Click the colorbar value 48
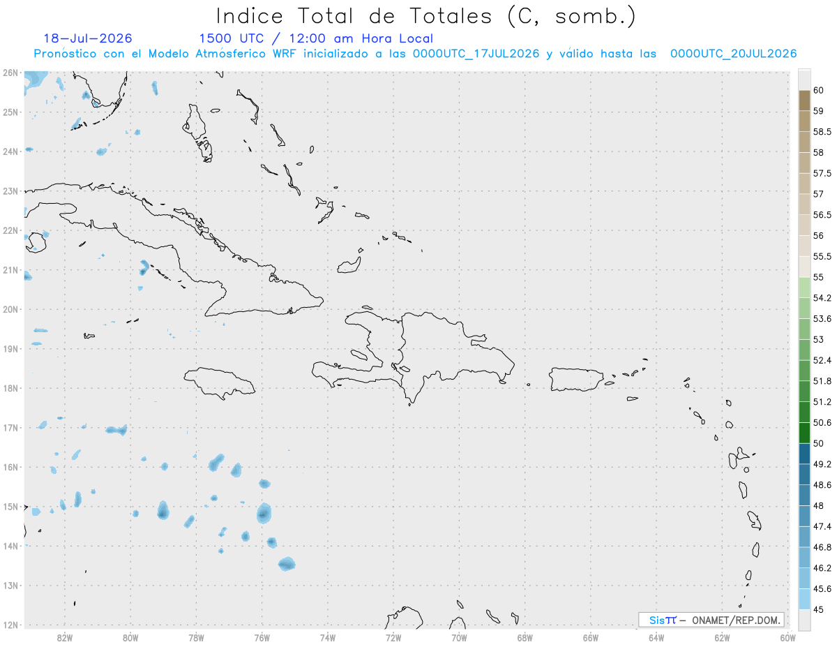Image resolution: width=837 pixels, height=647 pixels. click(x=819, y=505)
